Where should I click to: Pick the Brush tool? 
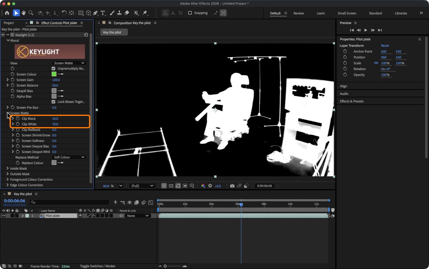coord(112,13)
